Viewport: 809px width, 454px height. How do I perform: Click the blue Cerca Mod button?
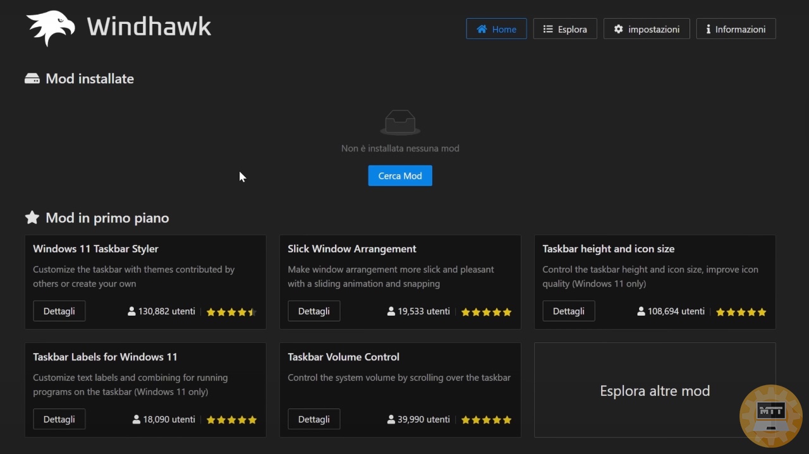[x=400, y=176]
